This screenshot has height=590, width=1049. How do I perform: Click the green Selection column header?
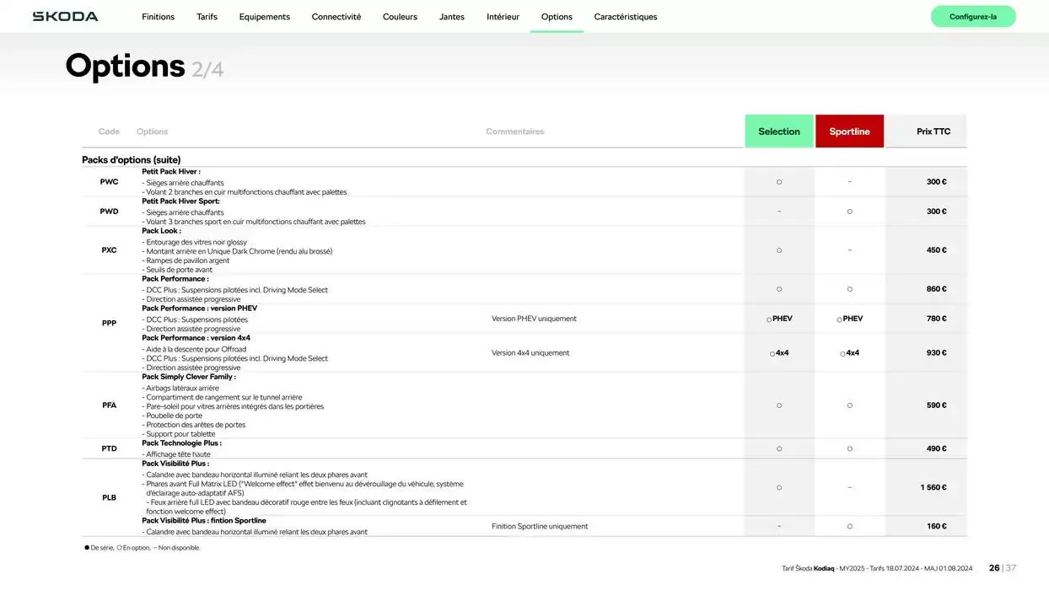tap(778, 131)
